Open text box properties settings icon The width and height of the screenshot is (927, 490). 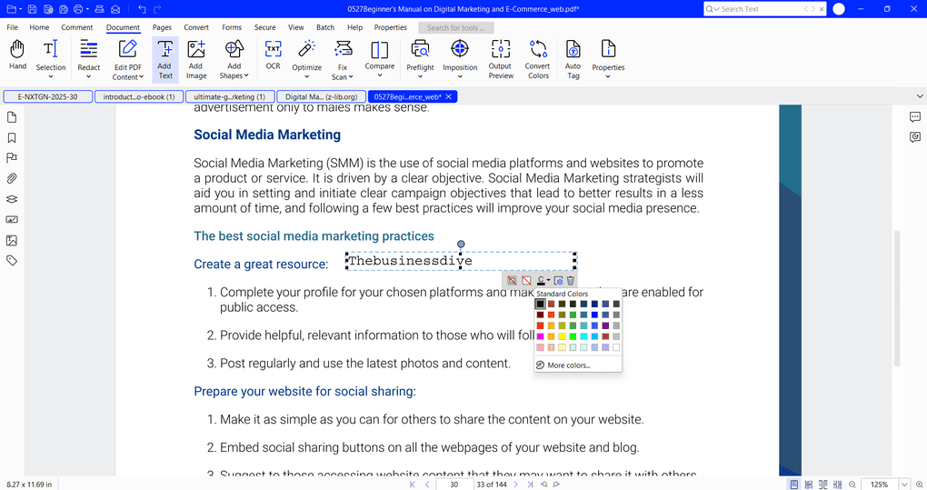pyautogui.click(x=558, y=280)
